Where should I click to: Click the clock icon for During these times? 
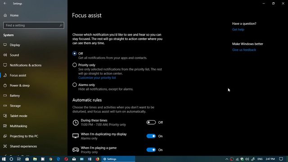point(76,122)
